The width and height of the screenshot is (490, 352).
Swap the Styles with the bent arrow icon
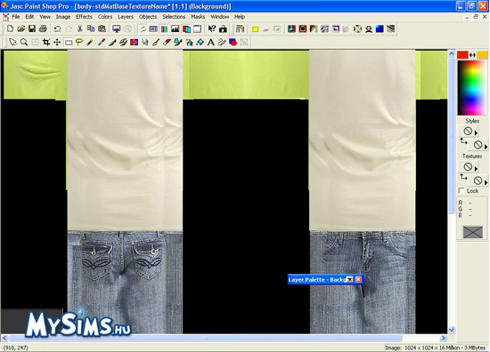click(x=463, y=142)
